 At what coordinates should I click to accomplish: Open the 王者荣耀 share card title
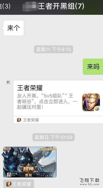[30, 88]
